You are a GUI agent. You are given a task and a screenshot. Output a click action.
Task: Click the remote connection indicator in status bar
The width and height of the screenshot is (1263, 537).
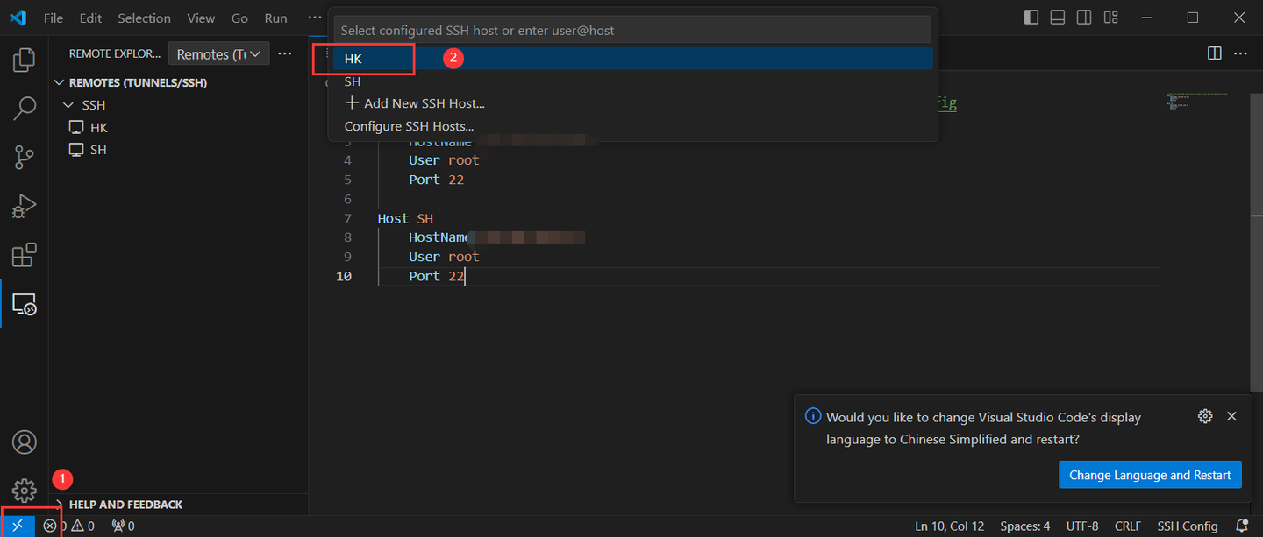coord(18,525)
